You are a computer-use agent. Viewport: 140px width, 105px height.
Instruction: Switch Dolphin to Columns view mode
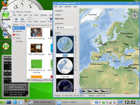click(43, 20)
